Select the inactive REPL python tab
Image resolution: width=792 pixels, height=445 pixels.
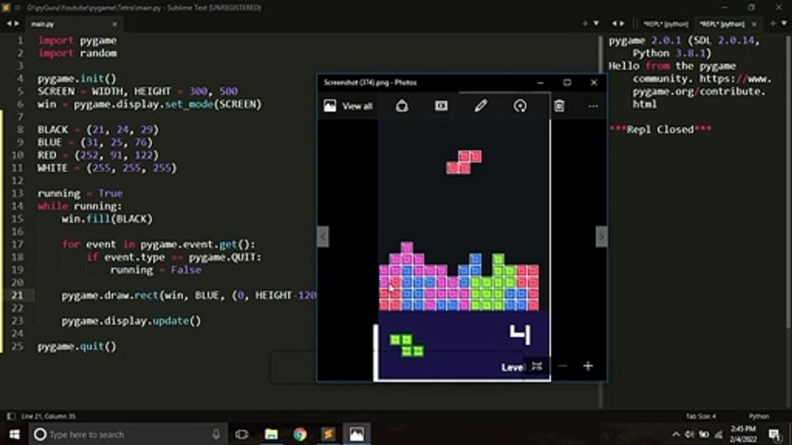[x=666, y=24]
